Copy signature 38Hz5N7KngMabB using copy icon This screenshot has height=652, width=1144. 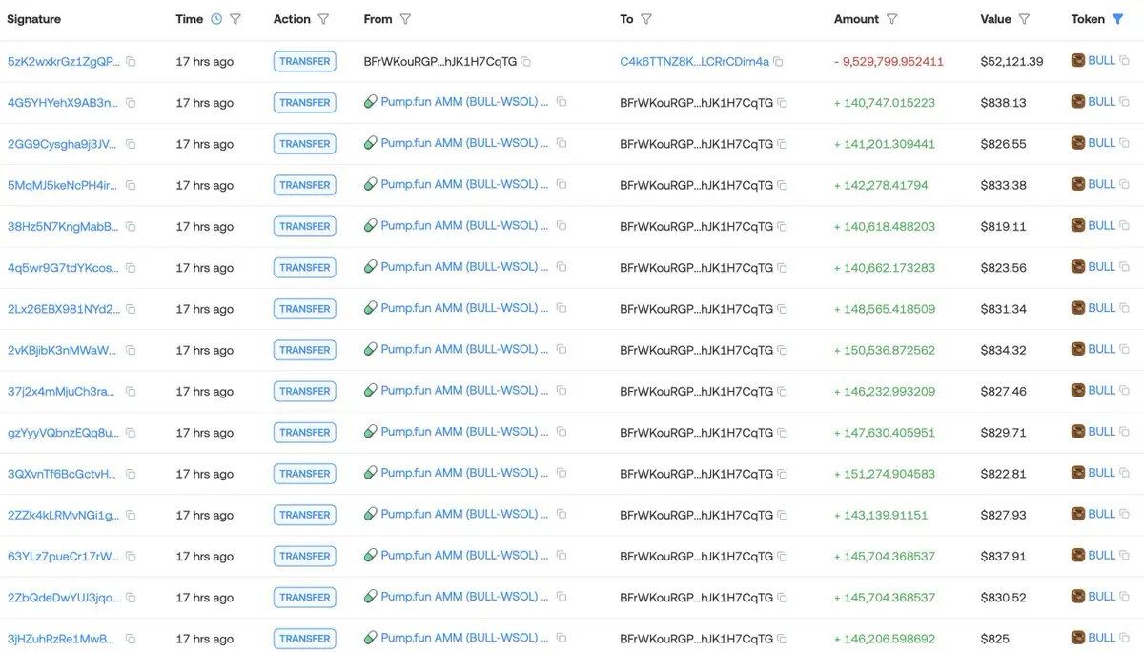(x=131, y=227)
